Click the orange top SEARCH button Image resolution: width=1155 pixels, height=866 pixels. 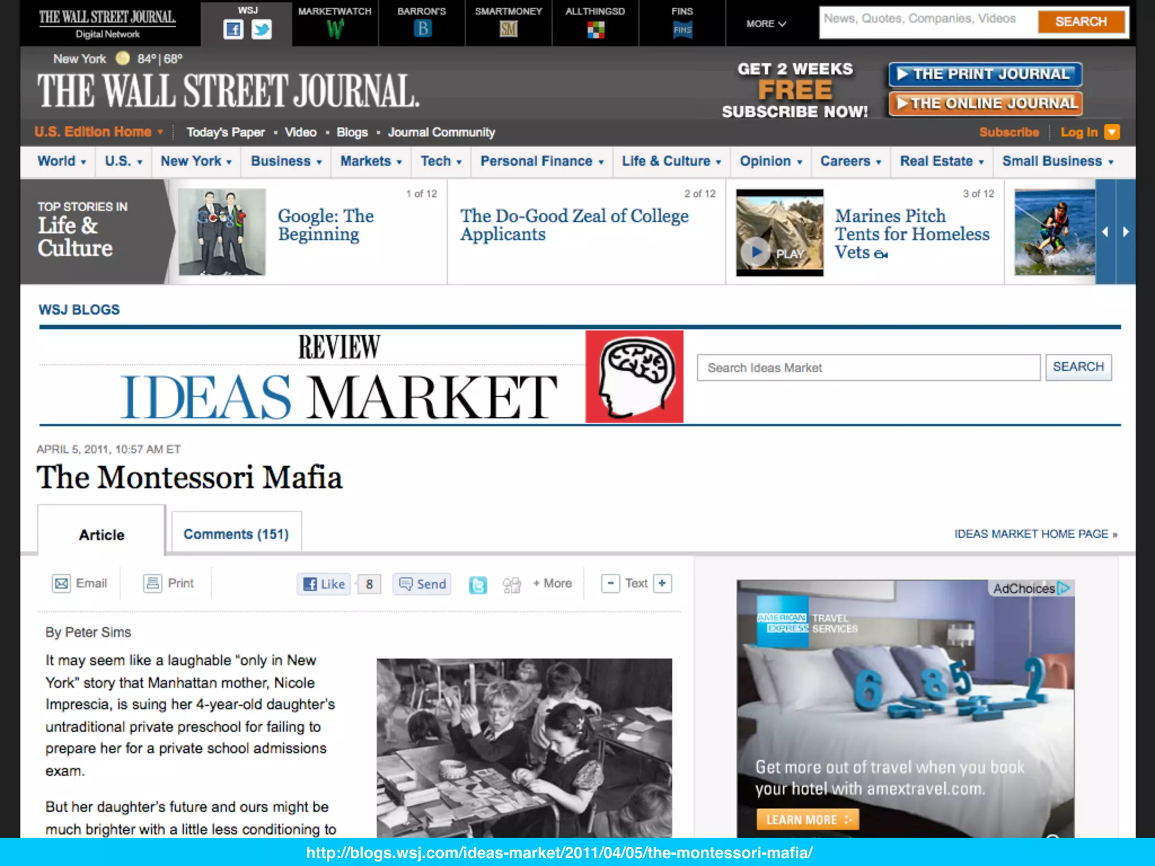(x=1081, y=22)
